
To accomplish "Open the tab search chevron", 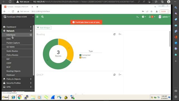I will click(x=155, y=7).
